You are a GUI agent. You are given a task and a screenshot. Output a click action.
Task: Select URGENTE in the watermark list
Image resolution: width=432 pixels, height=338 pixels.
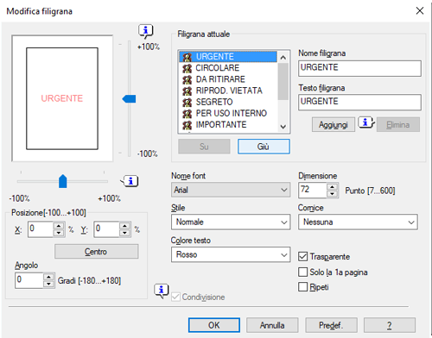pyautogui.click(x=228, y=57)
